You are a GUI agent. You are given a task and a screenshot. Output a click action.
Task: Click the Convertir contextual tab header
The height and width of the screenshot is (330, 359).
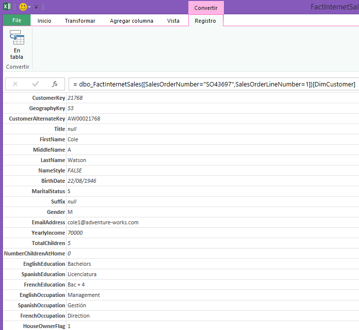point(206,8)
